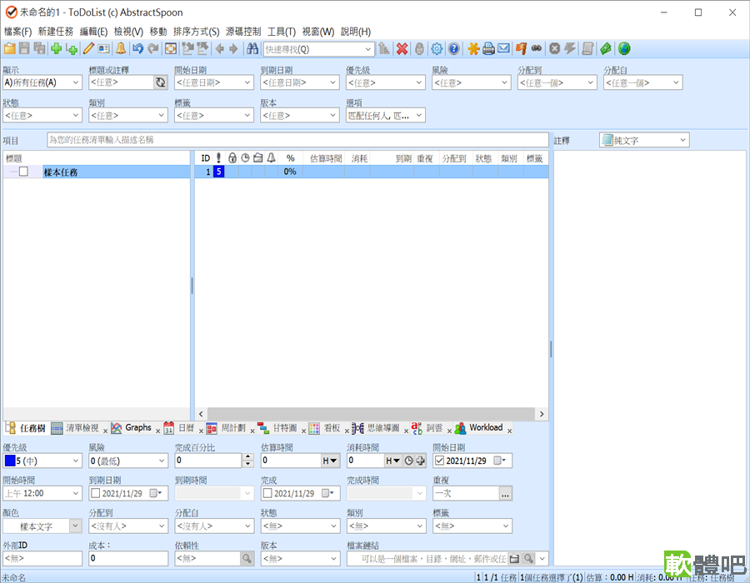Click the plus icon in 消耗時間 field

pyautogui.click(x=421, y=461)
